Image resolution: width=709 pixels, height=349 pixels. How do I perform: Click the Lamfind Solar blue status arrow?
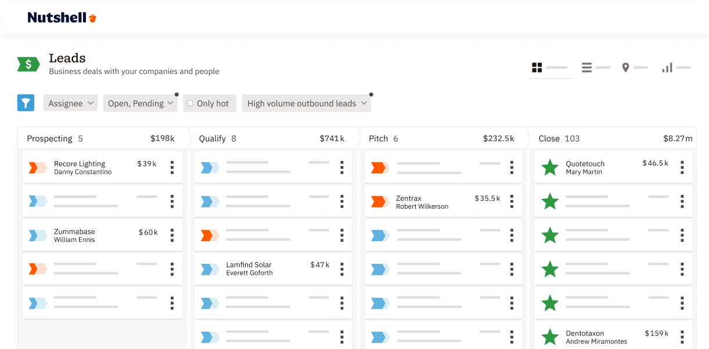(210, 269)
